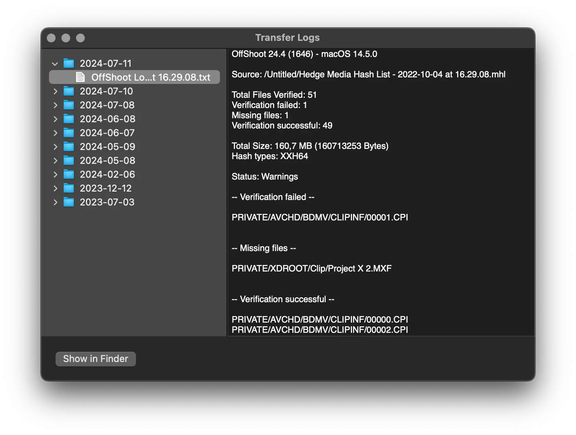Click the 2024-06-08 folder icon

69,119
